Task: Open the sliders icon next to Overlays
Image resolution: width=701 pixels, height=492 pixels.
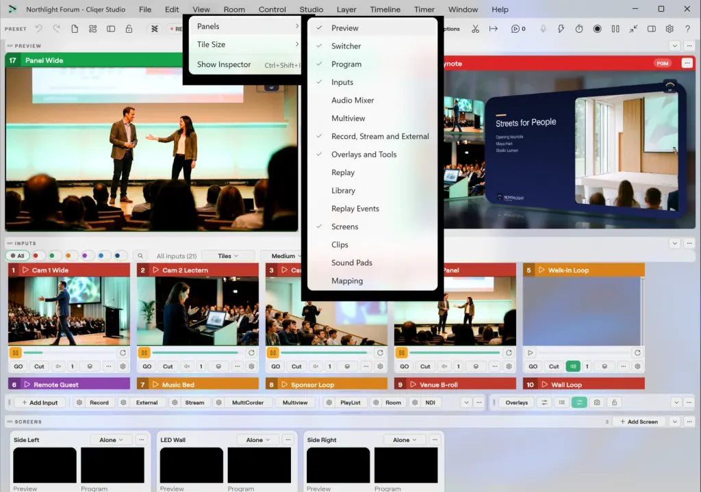Action: tap(544, 402)
